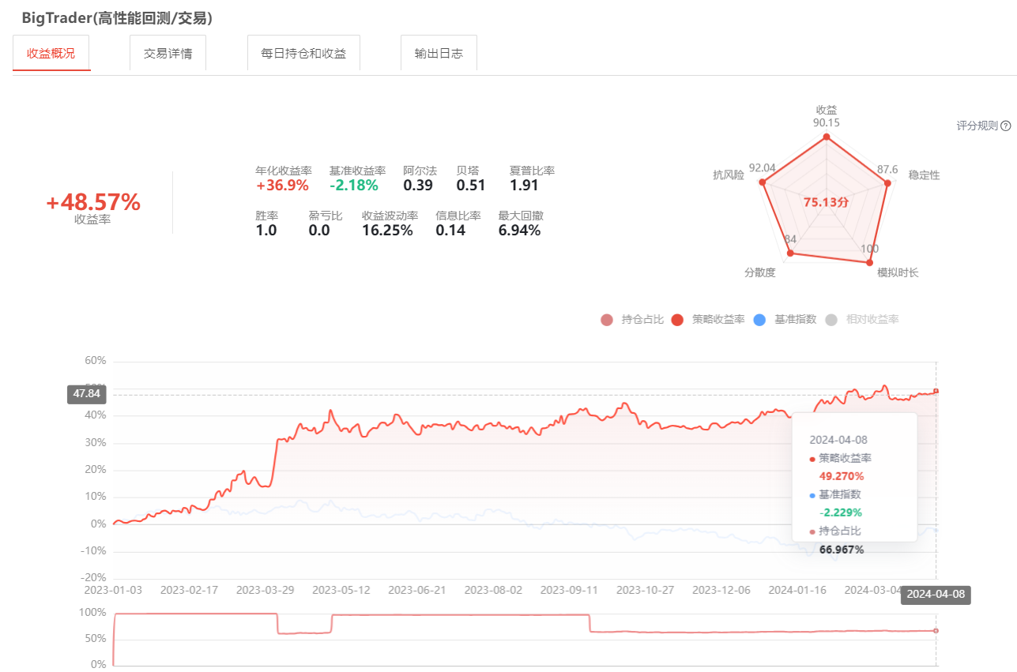Select the 分散度 radar vertex dot

click(791, 253)
